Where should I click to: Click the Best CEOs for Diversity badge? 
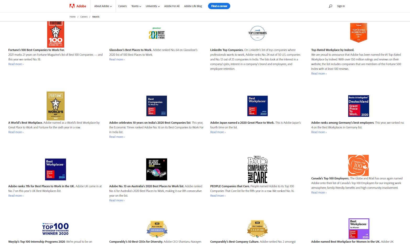click(x=157, y=229)
